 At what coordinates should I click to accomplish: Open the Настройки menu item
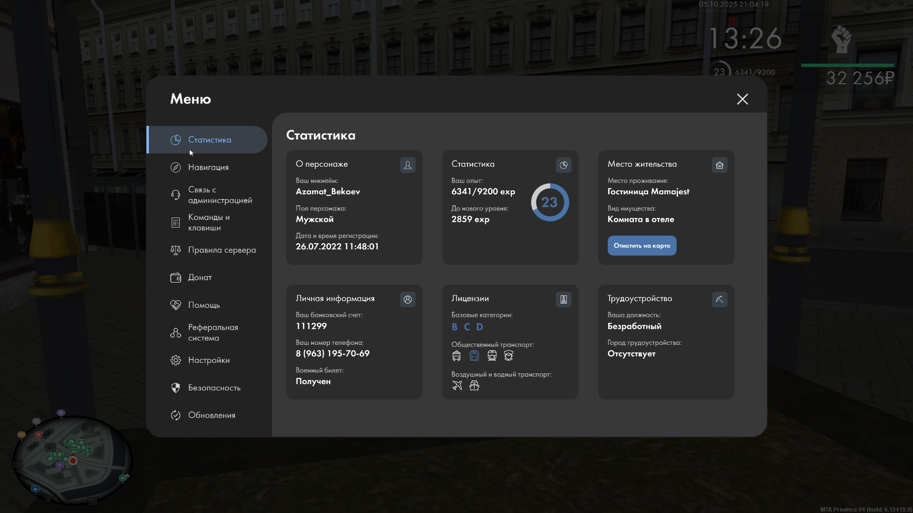(209, 360)
